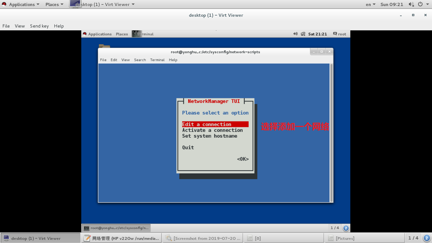Open terminal Edit menu
Viewport: 432px width, 243px height.
pos(114,60)
